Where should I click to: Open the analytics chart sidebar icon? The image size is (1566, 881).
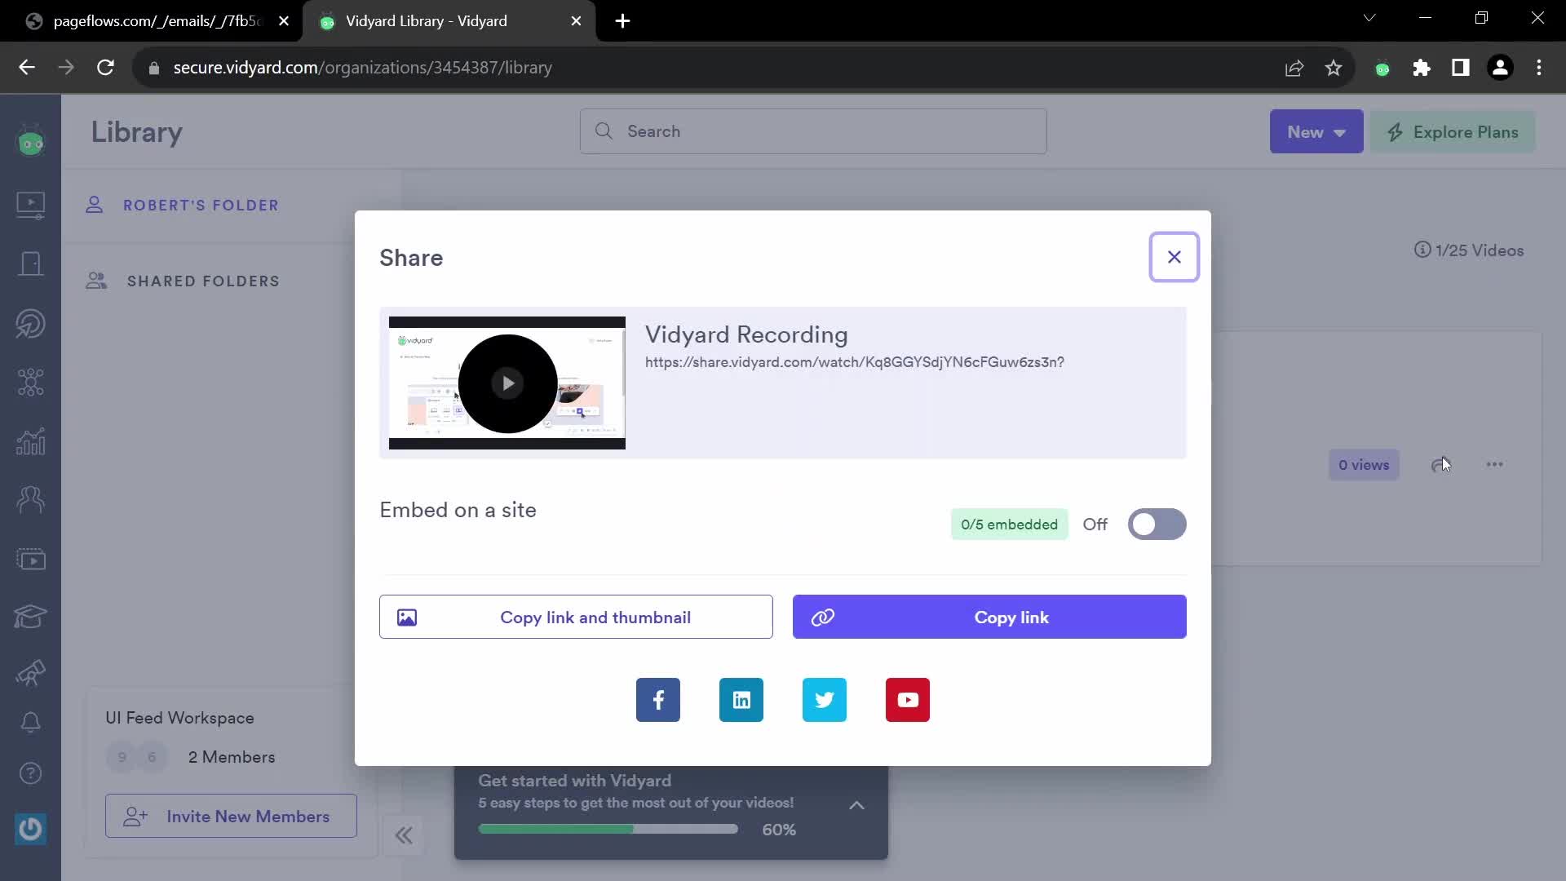click(x=31, y=441)
